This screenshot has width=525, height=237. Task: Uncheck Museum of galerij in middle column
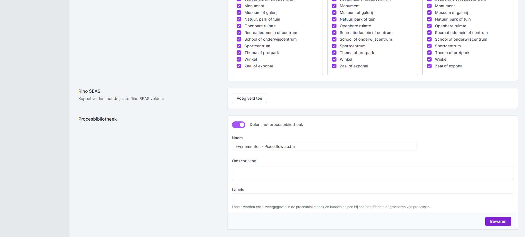334,13
